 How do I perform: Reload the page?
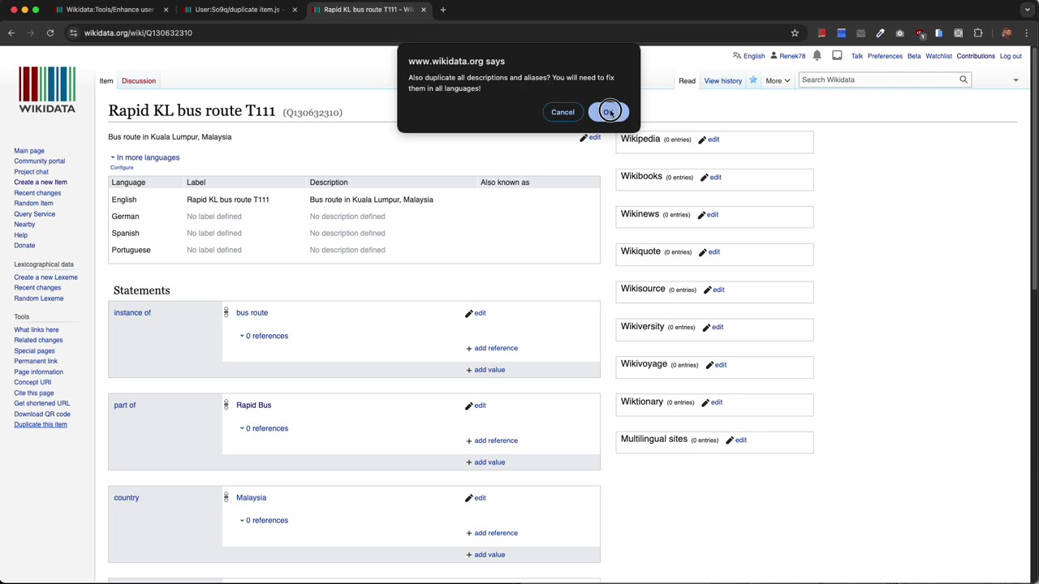click(x=50, y=32)
